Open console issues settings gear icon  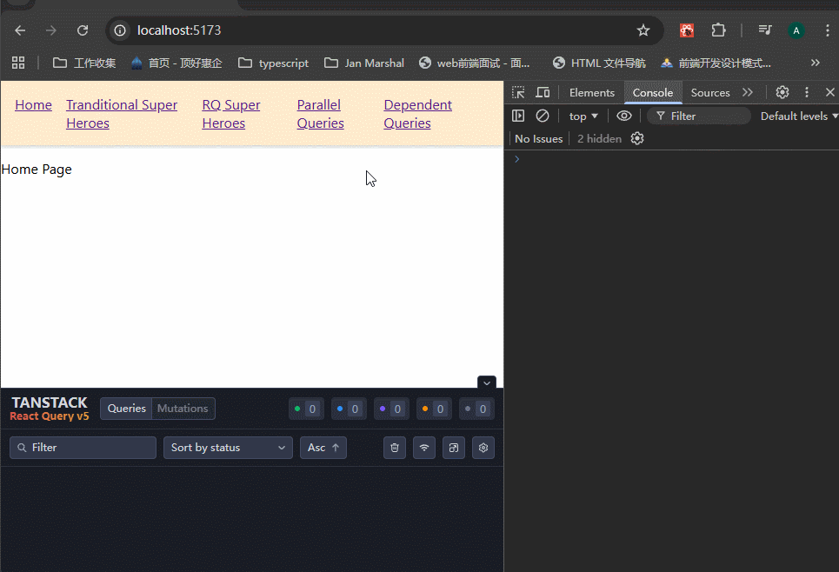[x=637, y=138]
